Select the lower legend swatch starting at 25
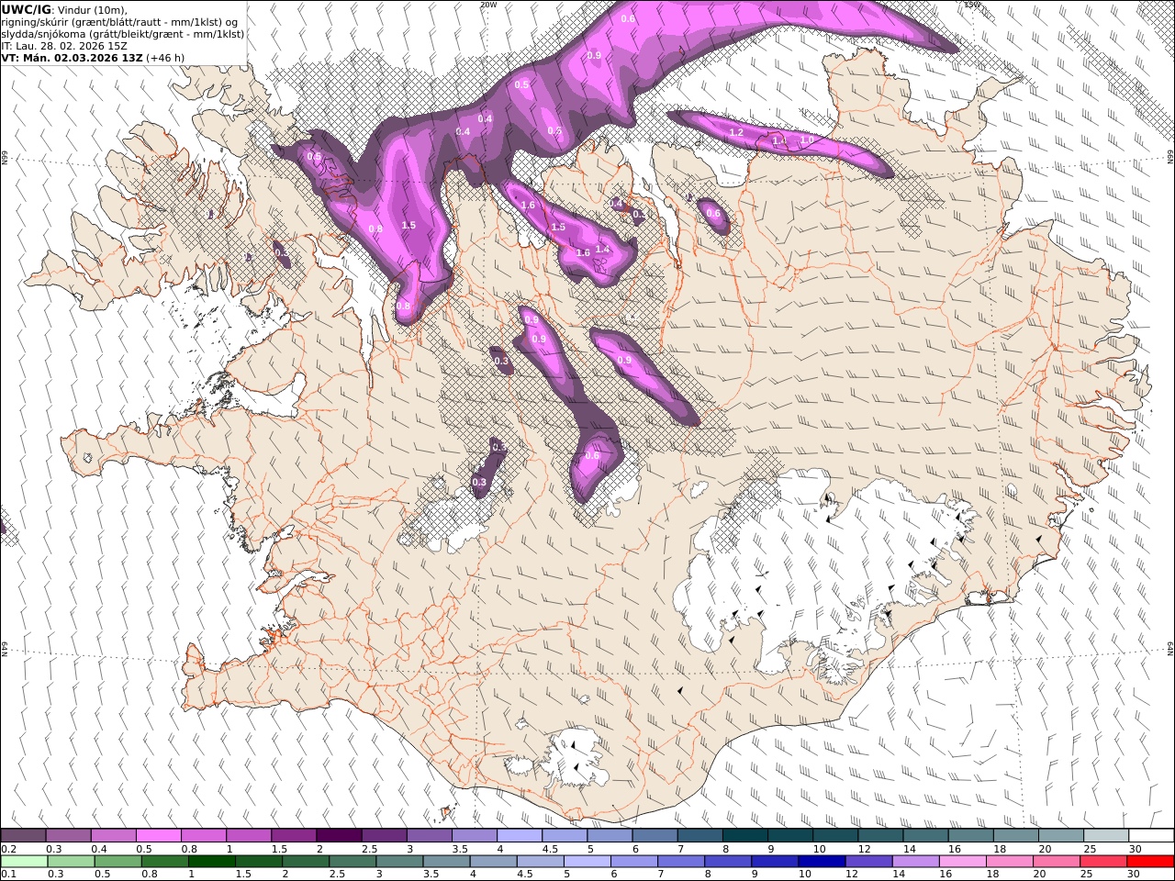The image size is (1175, 881). click(1102, 861)
